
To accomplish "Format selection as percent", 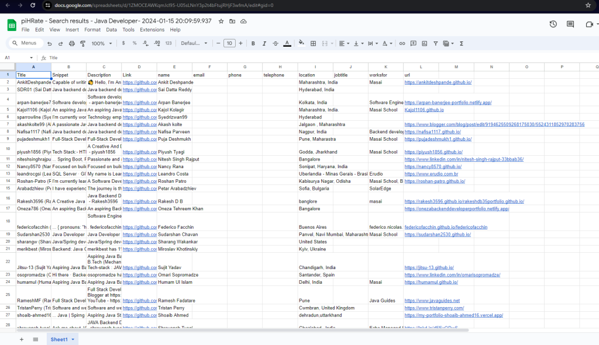I will 135,43.
